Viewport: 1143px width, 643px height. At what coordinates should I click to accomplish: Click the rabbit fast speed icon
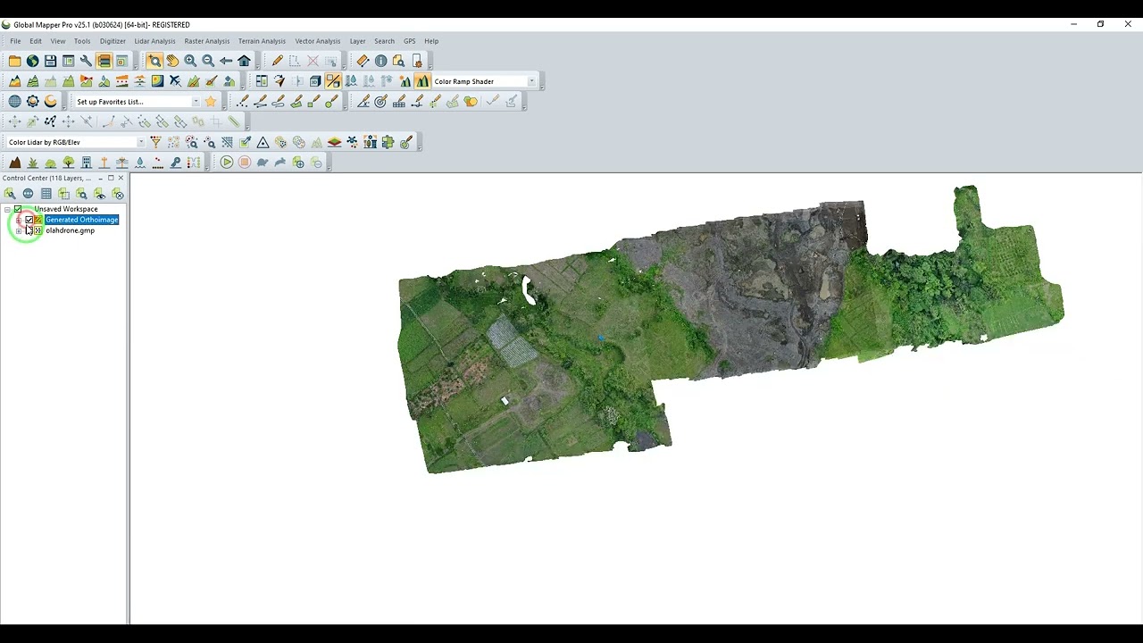click(x=280, y=163)
